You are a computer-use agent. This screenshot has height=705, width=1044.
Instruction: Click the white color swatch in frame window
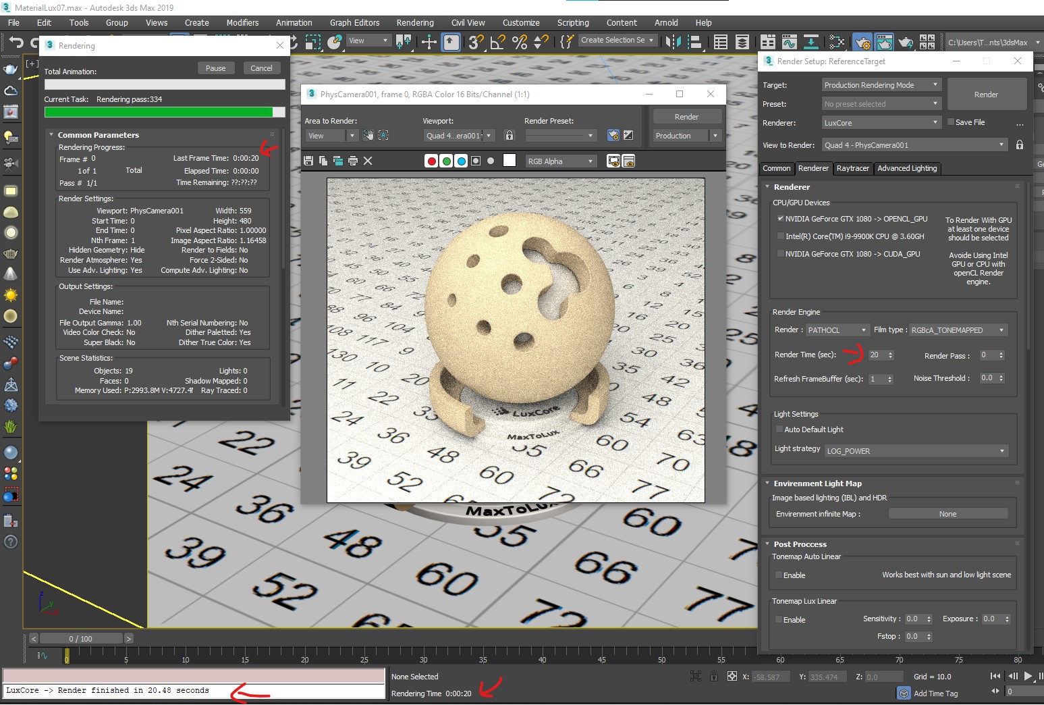pos(510,161)
